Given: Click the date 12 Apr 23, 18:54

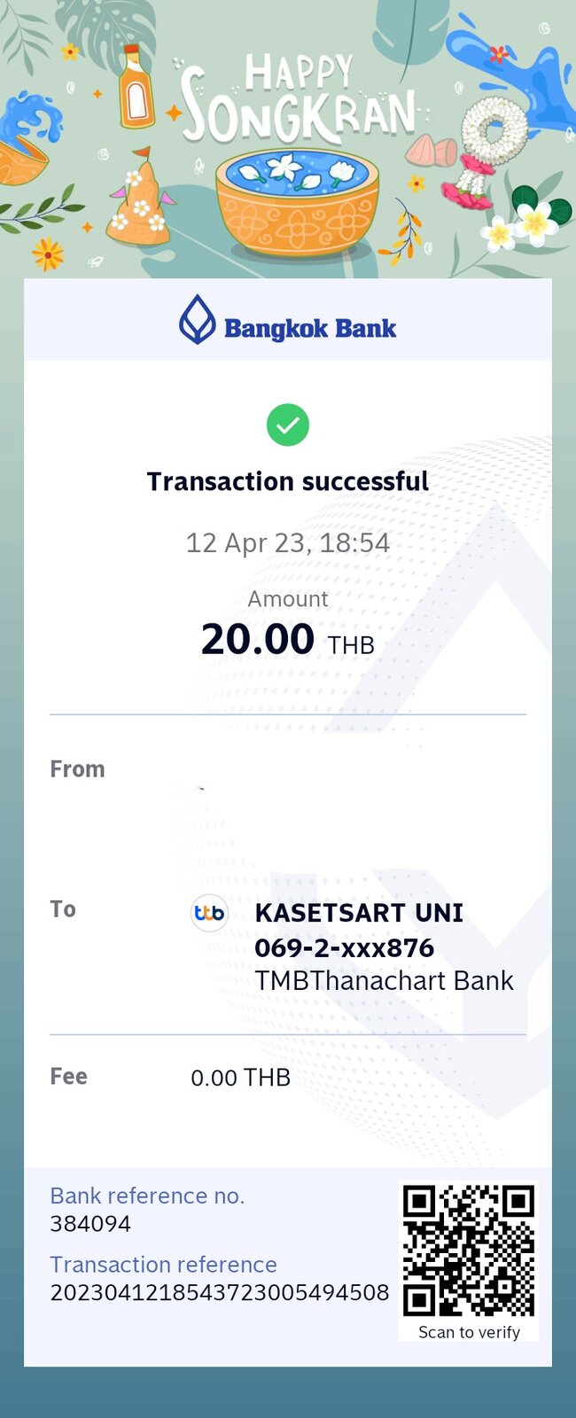Looking at the screenshot, I should coord(288,542).
